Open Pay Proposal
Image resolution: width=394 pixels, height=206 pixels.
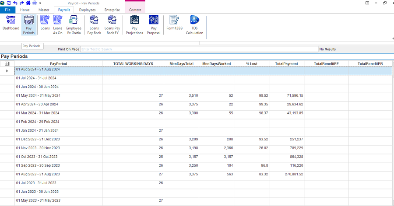153,24
